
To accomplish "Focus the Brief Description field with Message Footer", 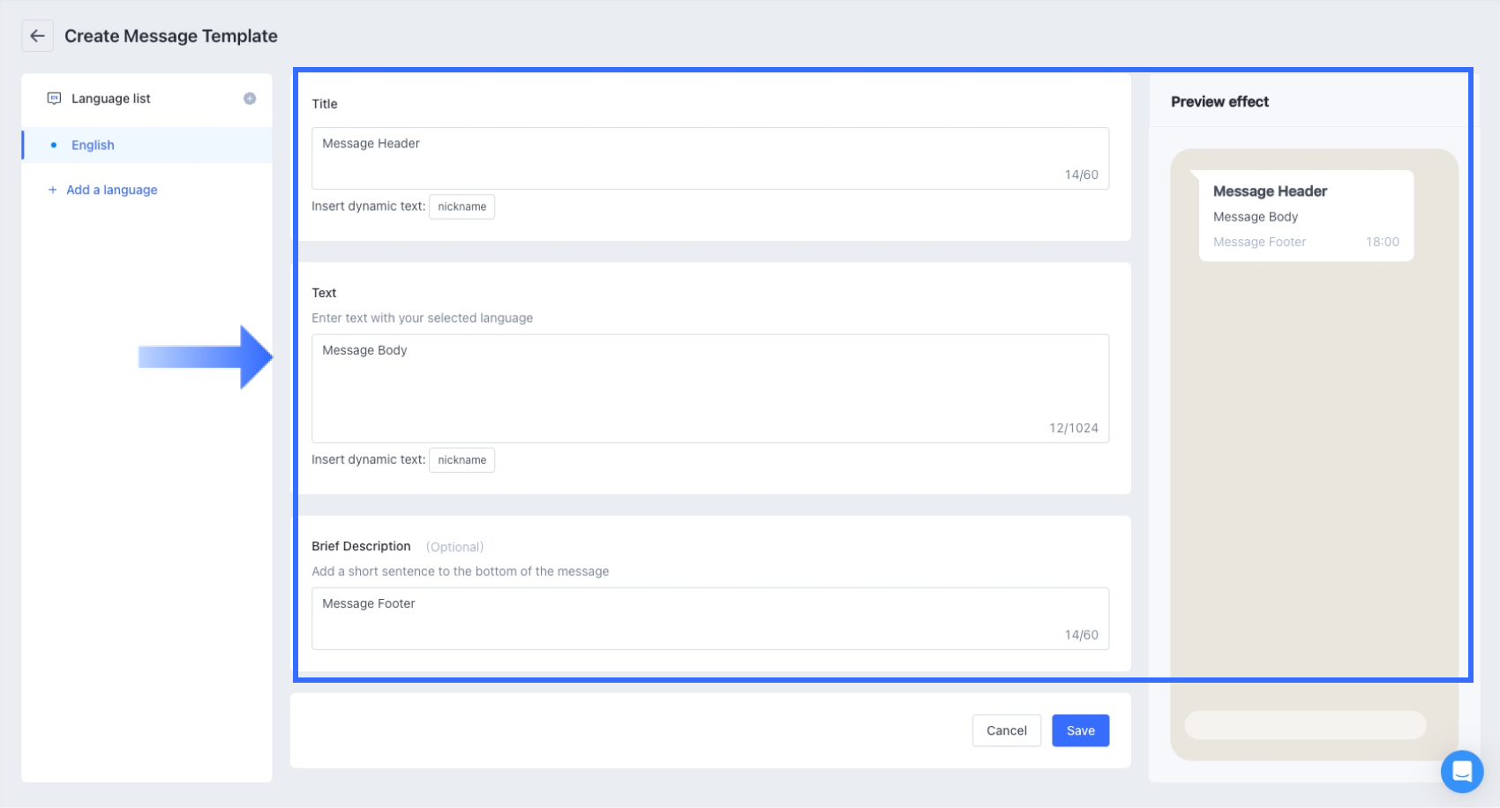I will [709, 617].
